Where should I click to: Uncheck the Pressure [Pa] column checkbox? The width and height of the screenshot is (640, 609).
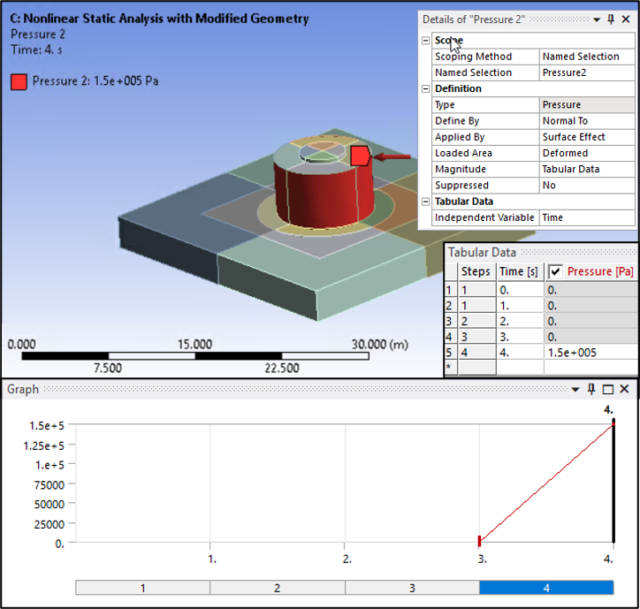pyautogui.click(x=555, y=271)
